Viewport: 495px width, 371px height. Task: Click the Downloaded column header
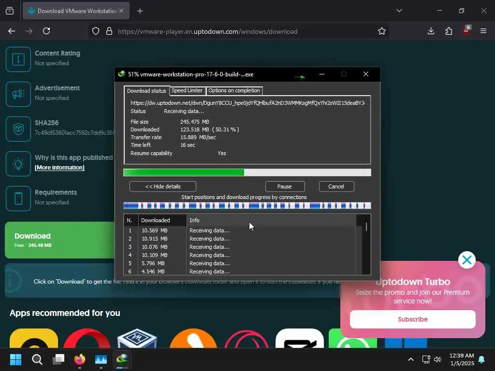point(162,220)
